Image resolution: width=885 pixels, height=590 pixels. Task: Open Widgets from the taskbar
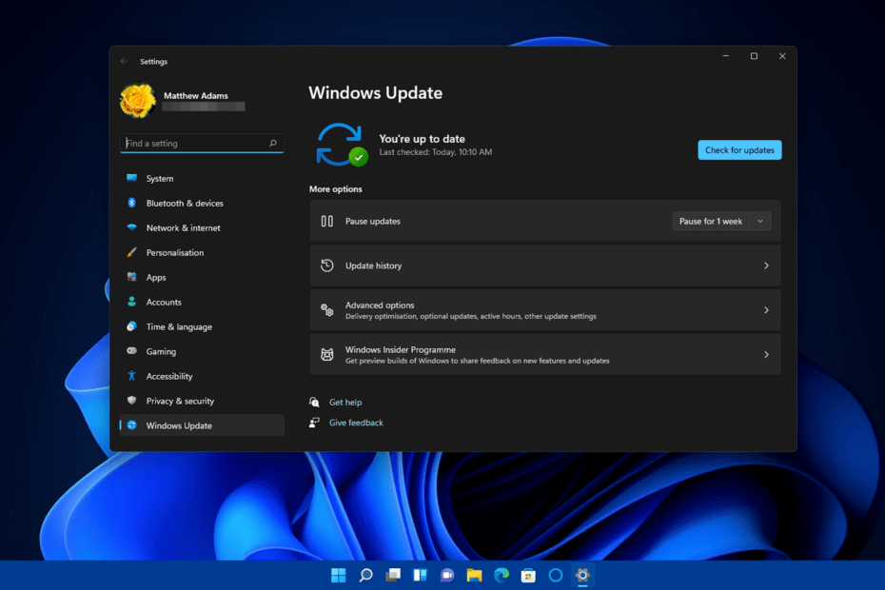420,576
